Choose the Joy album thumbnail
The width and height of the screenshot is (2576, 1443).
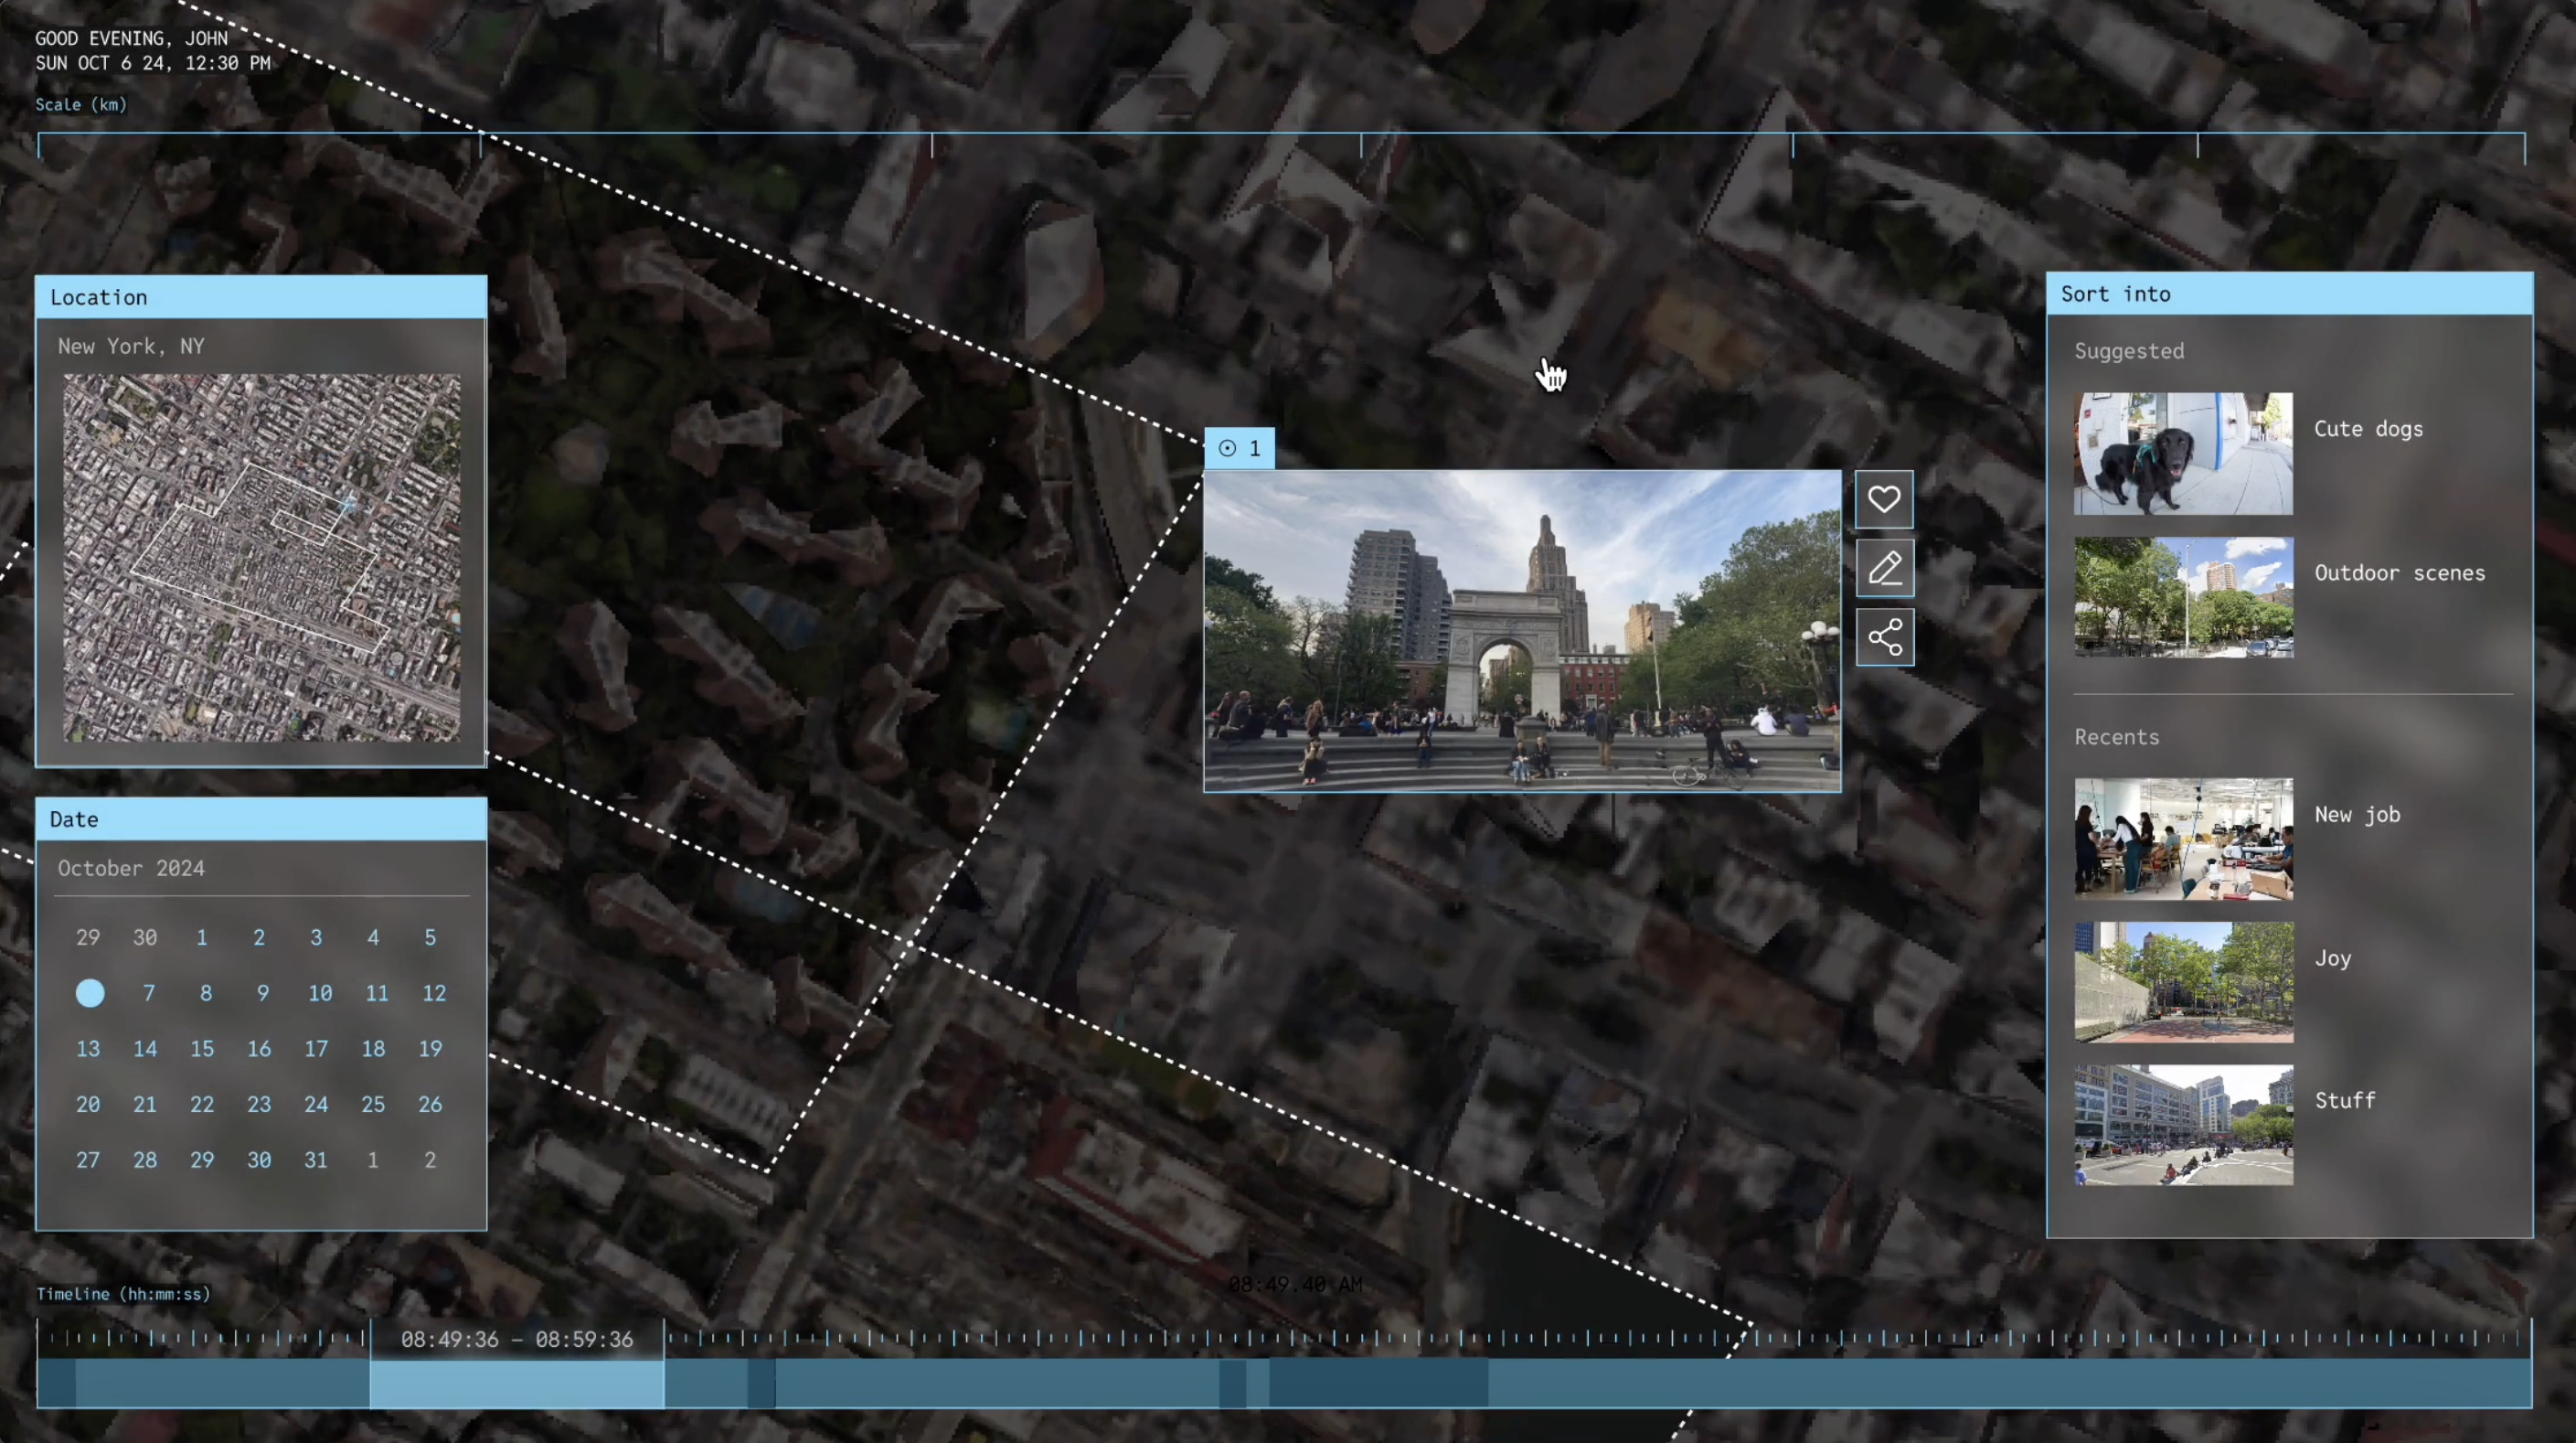[2183, 982]
